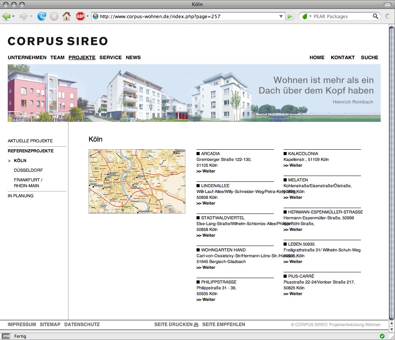Image resolution: width=395 pixels, height=340 pixels.
Task: Open the Back history dropdown arrow
Action: click(14, 16)
